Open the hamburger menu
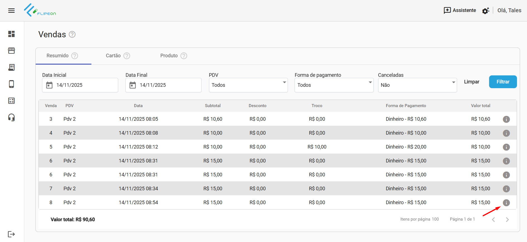527x242 pixels. pyautogui.click(x=11, y=11)
